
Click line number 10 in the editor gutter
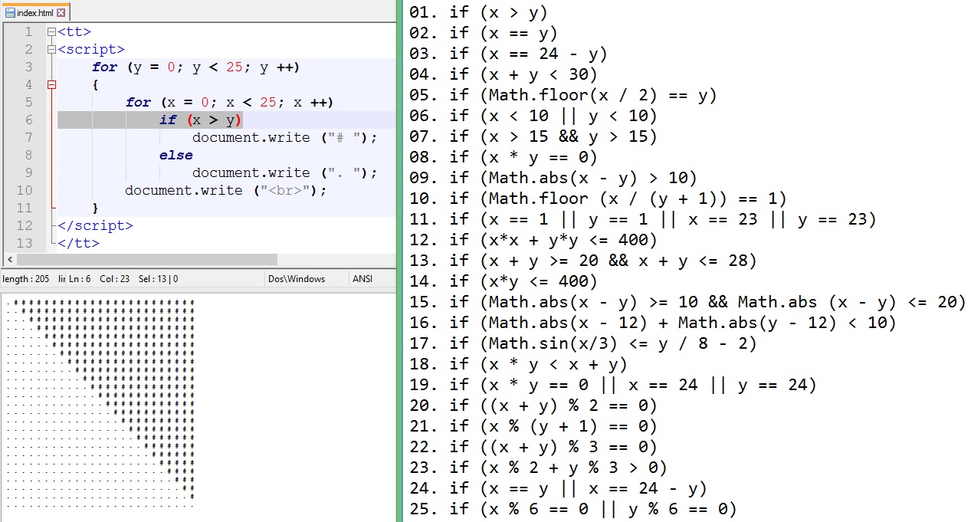tap(25, 190)
